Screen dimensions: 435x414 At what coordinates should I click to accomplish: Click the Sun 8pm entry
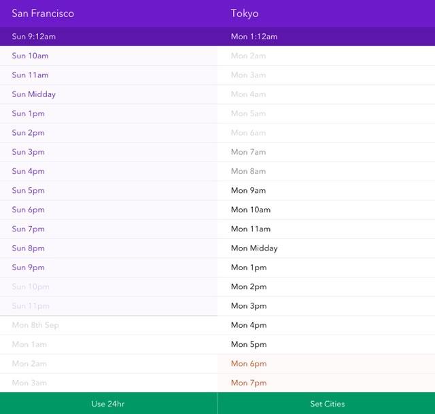pyautogui.click(x=109, y=248)
